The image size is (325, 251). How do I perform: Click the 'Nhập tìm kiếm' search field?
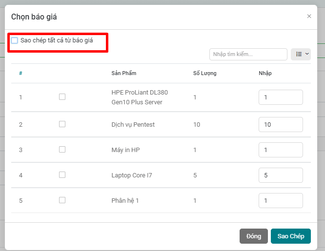pyautogui.click(x=248, y=54)
